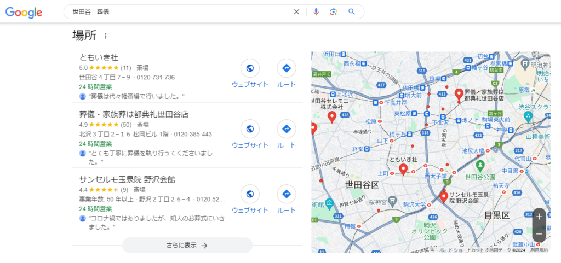The height and width of the screenshot is (263, 561).
Task: Click reviewer avatar beside ともいき社 review
Action: (x=83, y=96)
